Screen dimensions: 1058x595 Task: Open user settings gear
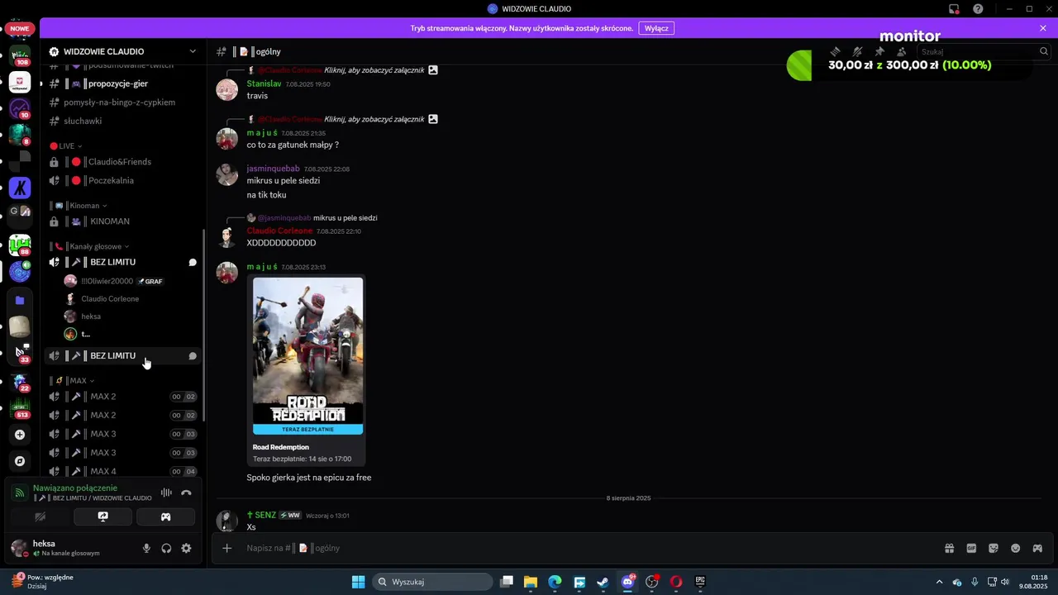click(x=186, y=548)
